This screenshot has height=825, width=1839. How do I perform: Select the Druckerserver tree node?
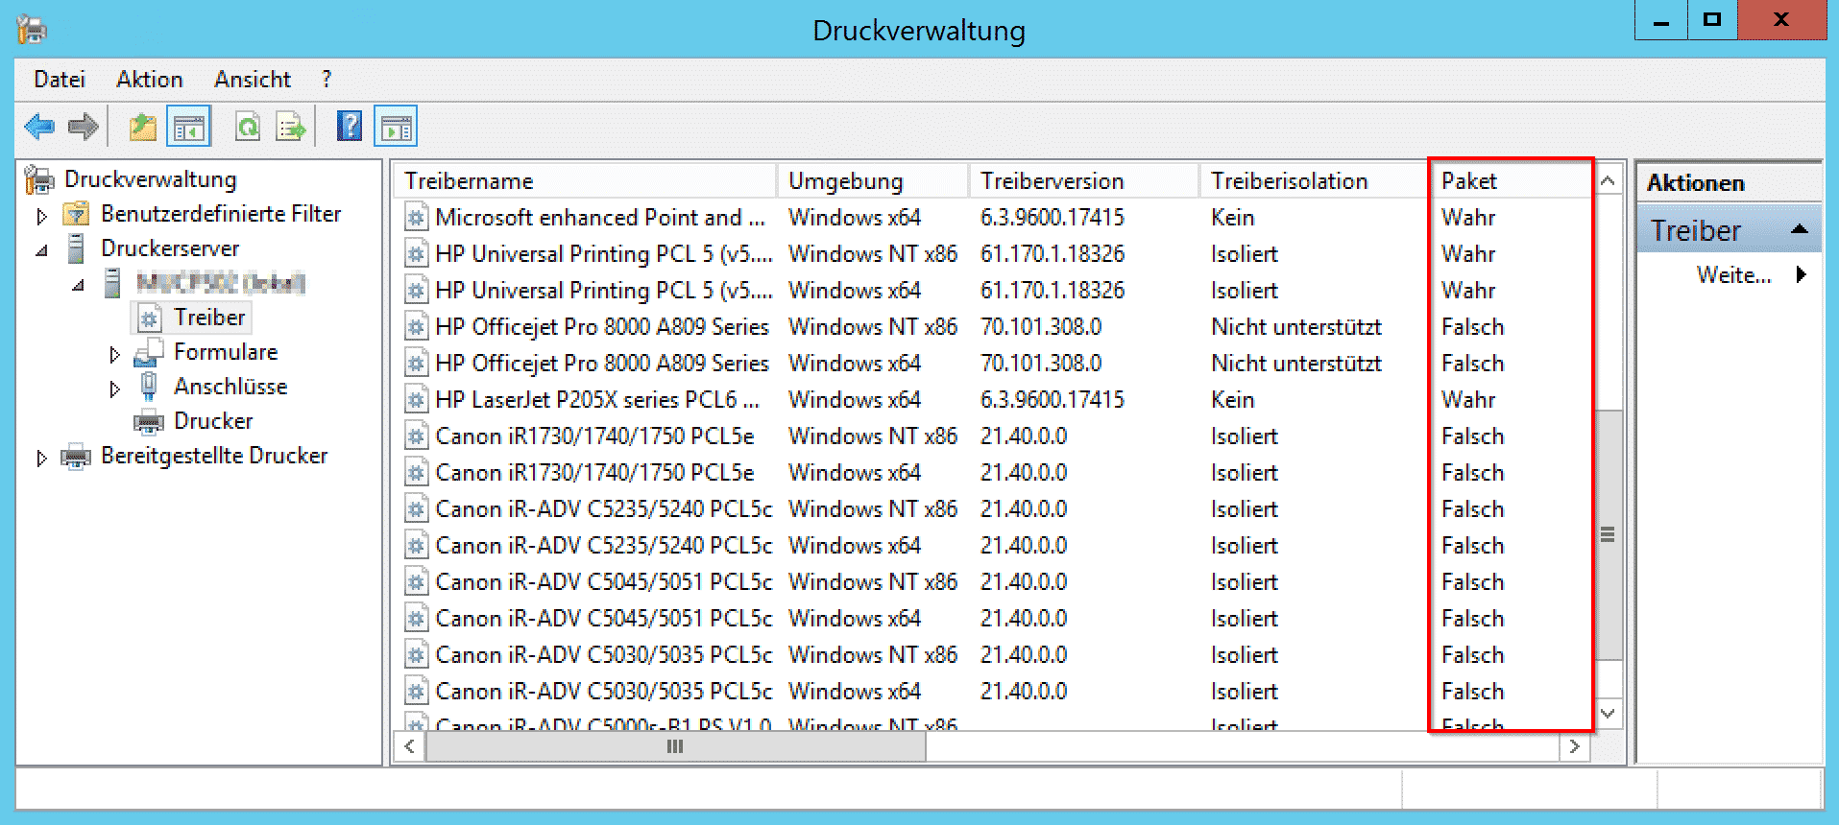pyautogui.click(x=170, y=248)
